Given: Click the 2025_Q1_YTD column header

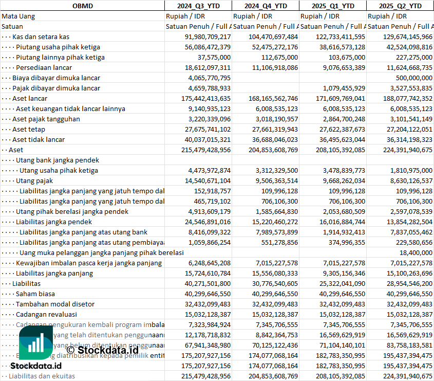Looking at the screenshot, I should point(333,6).
